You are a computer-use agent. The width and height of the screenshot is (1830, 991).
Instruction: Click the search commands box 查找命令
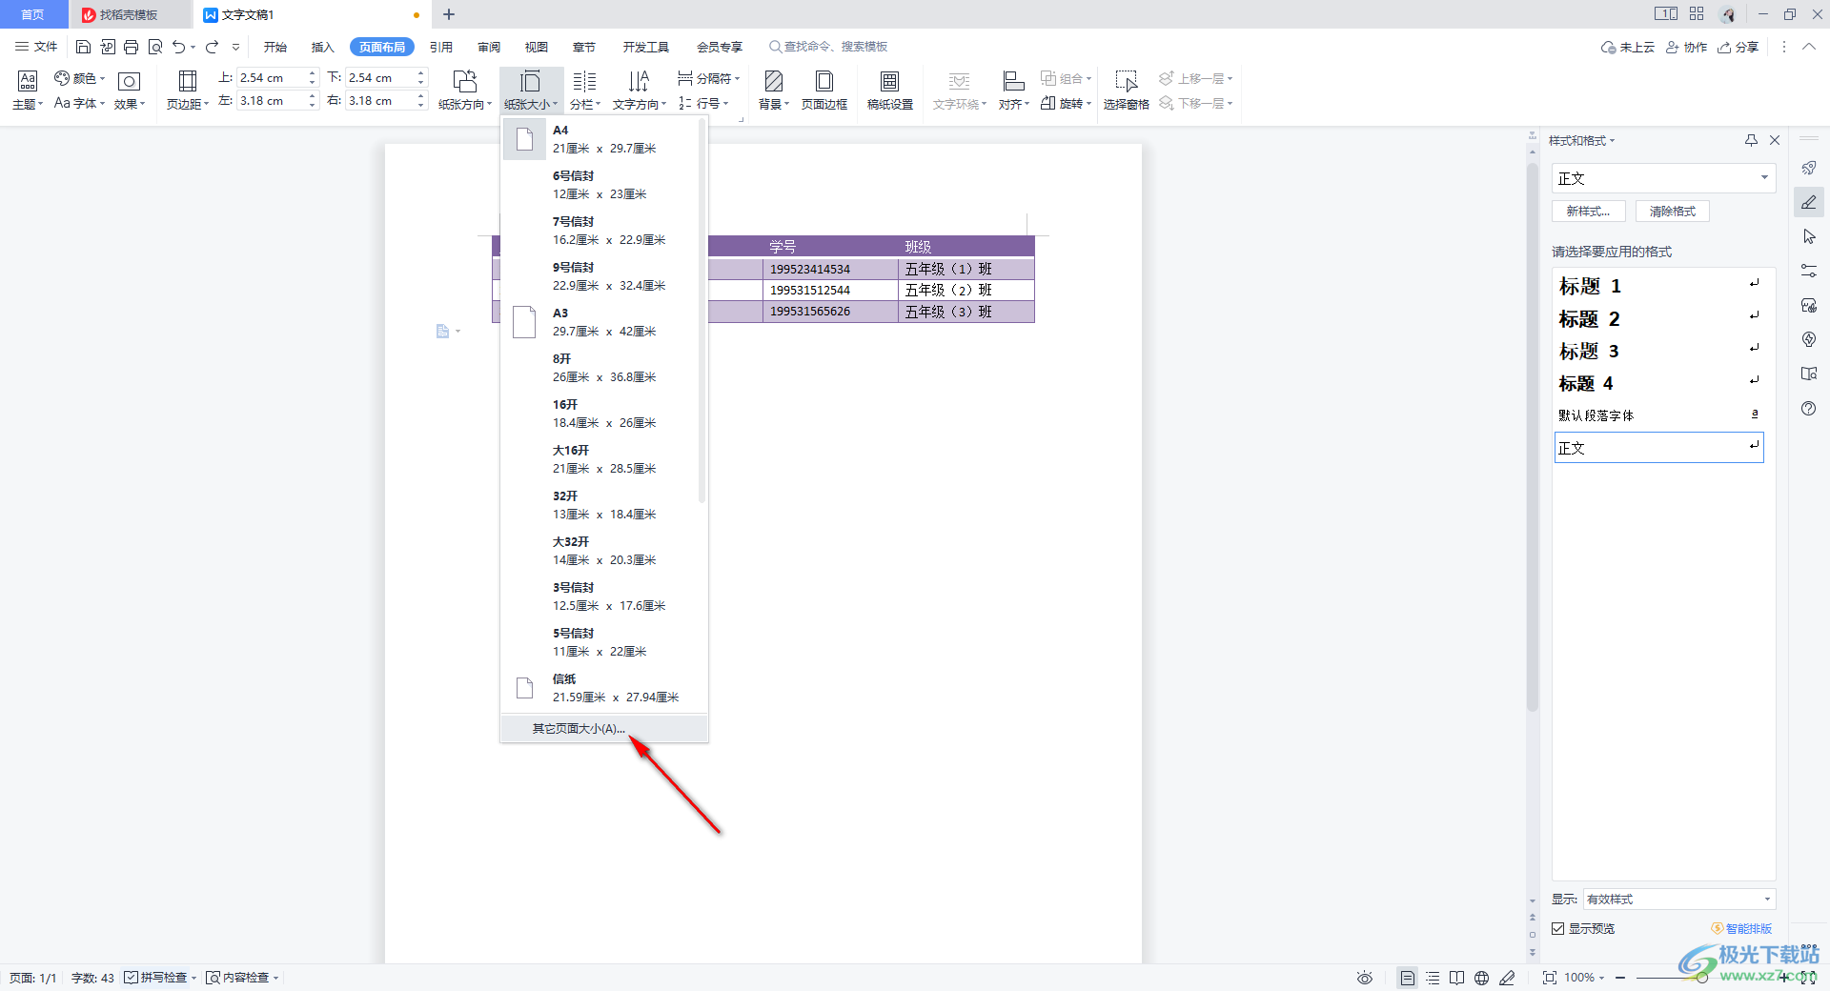click(x=829, y=47)
